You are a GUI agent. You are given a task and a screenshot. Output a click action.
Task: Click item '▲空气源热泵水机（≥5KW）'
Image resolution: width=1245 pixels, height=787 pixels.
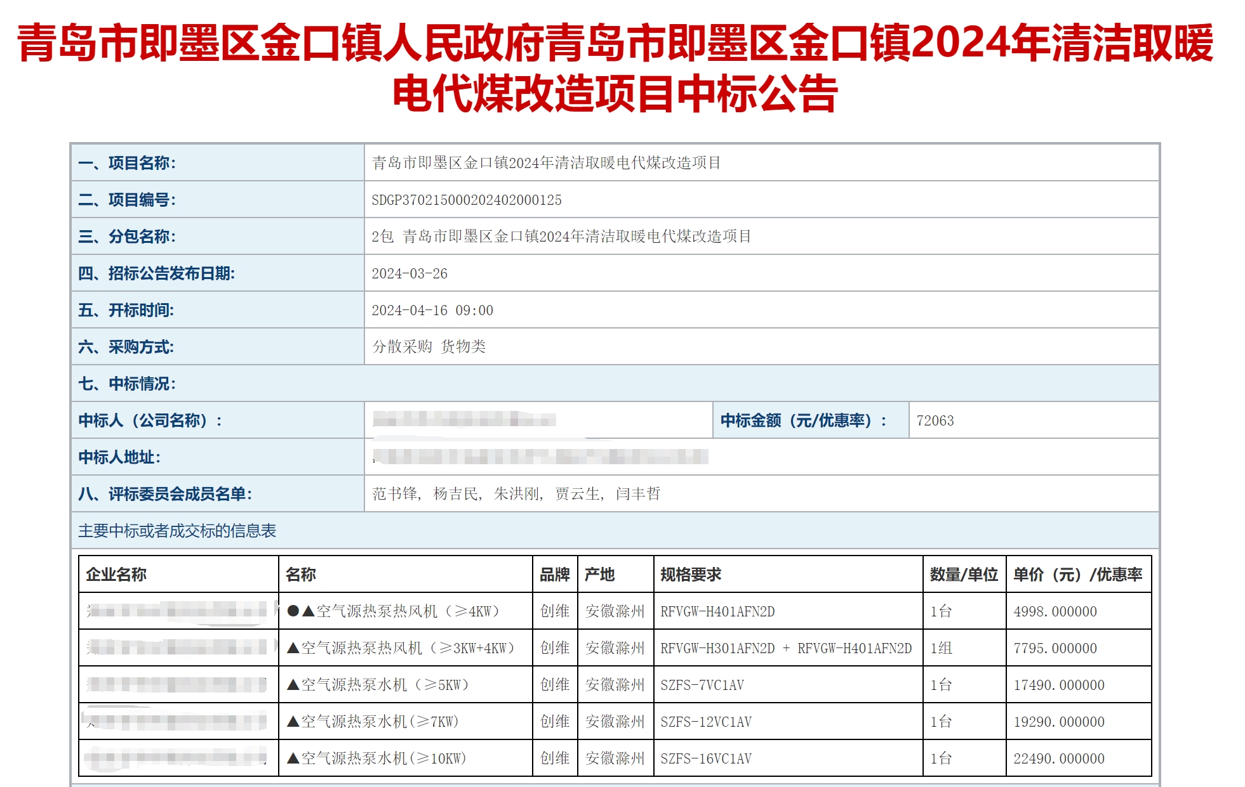(378, 685)
